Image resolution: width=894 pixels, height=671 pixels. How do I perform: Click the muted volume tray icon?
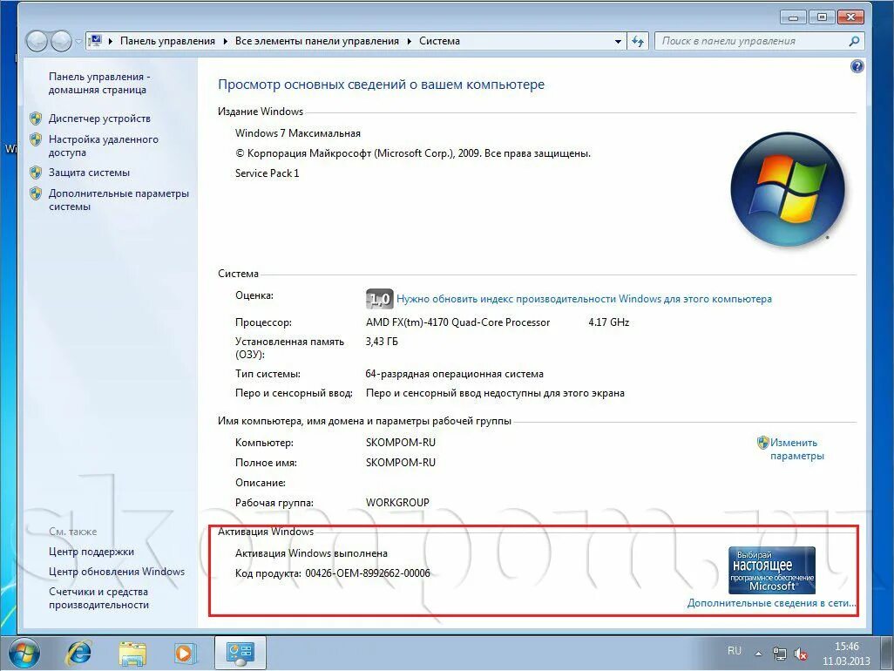[801, 654]
